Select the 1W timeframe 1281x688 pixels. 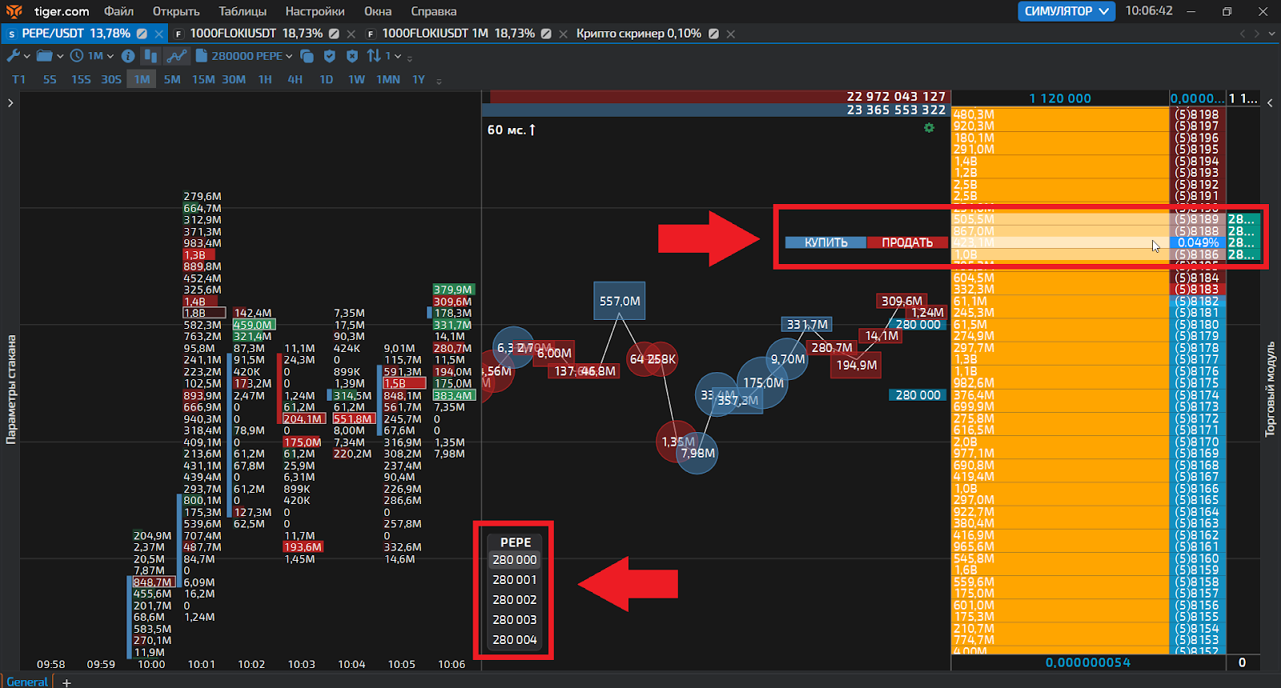pos(356,79)
